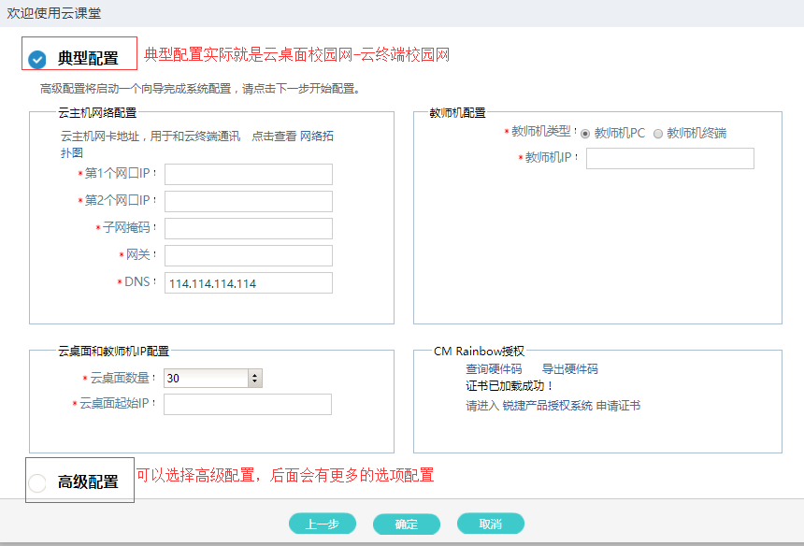Click the DNS field showing 114.114.114.114
This screenshot has height=546, width=804.
(x=248, y=283)
